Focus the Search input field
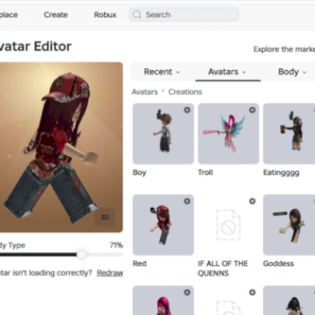Image resolution: width=315 pixels, height=315 pixels. 183,14
